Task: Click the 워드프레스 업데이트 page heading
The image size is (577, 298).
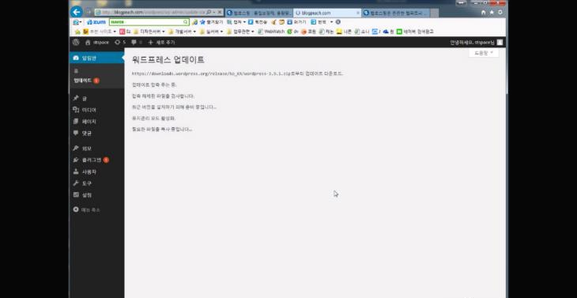Action: (168, 59)
